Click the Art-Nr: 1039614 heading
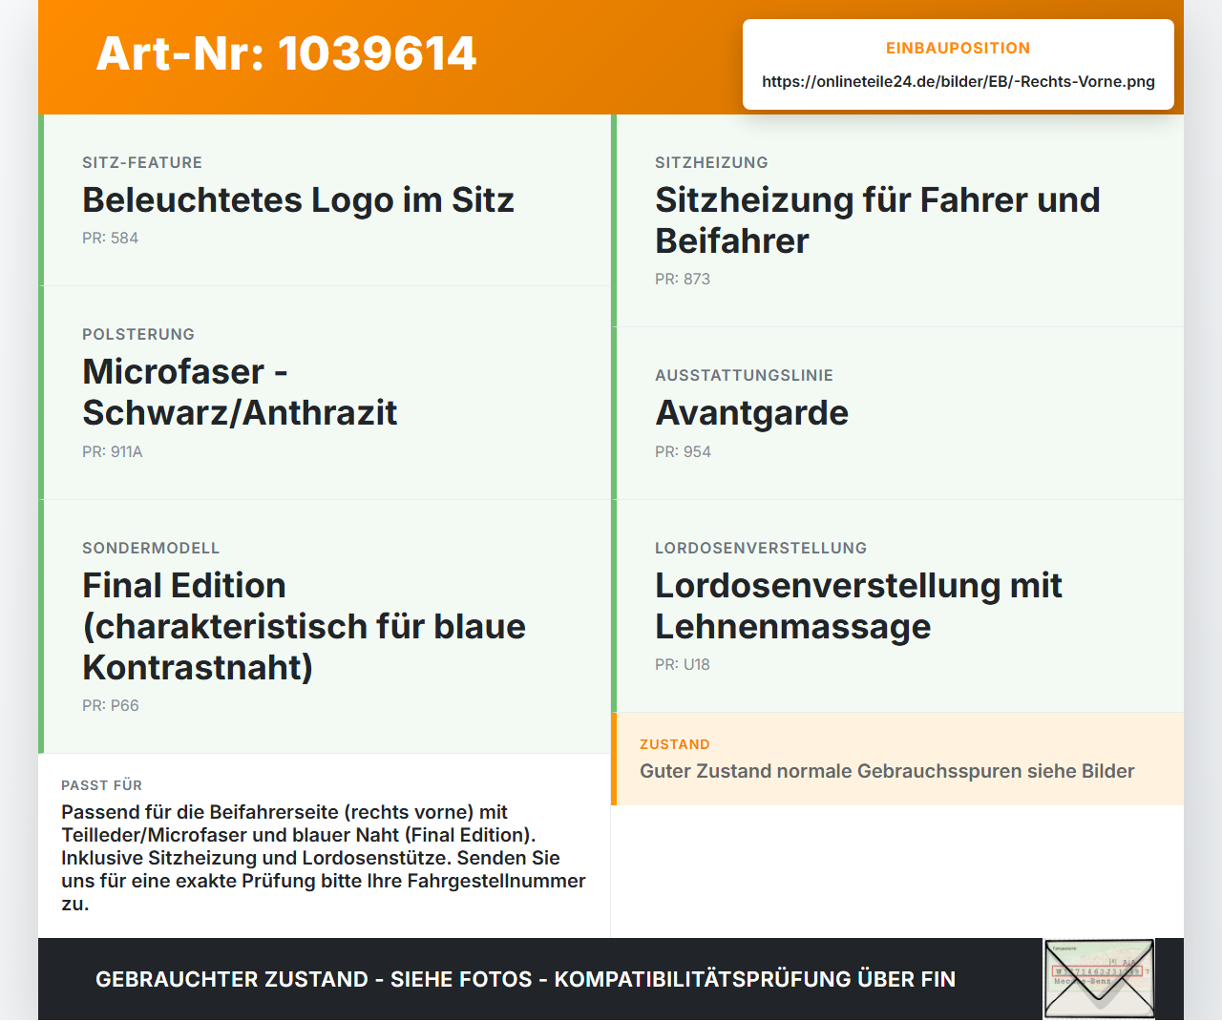The width and height of the screenshot is (1222, 1021). point(285,53)
